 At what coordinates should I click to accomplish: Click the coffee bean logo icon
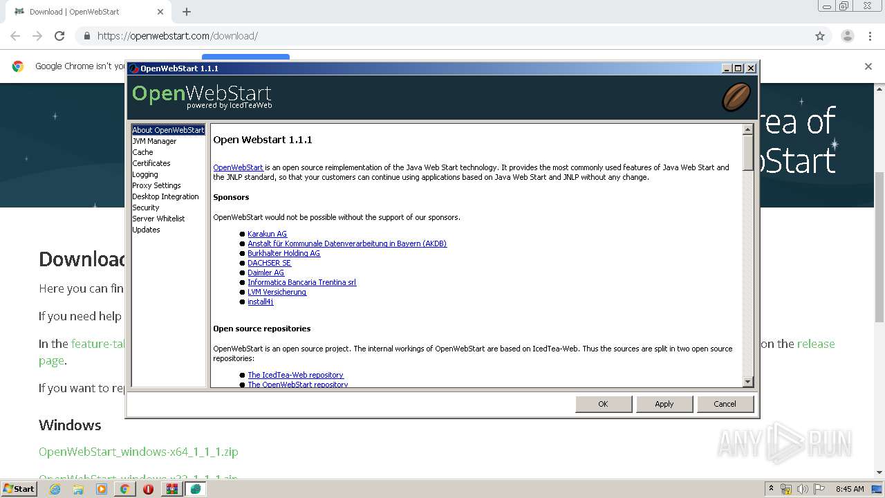736,97
